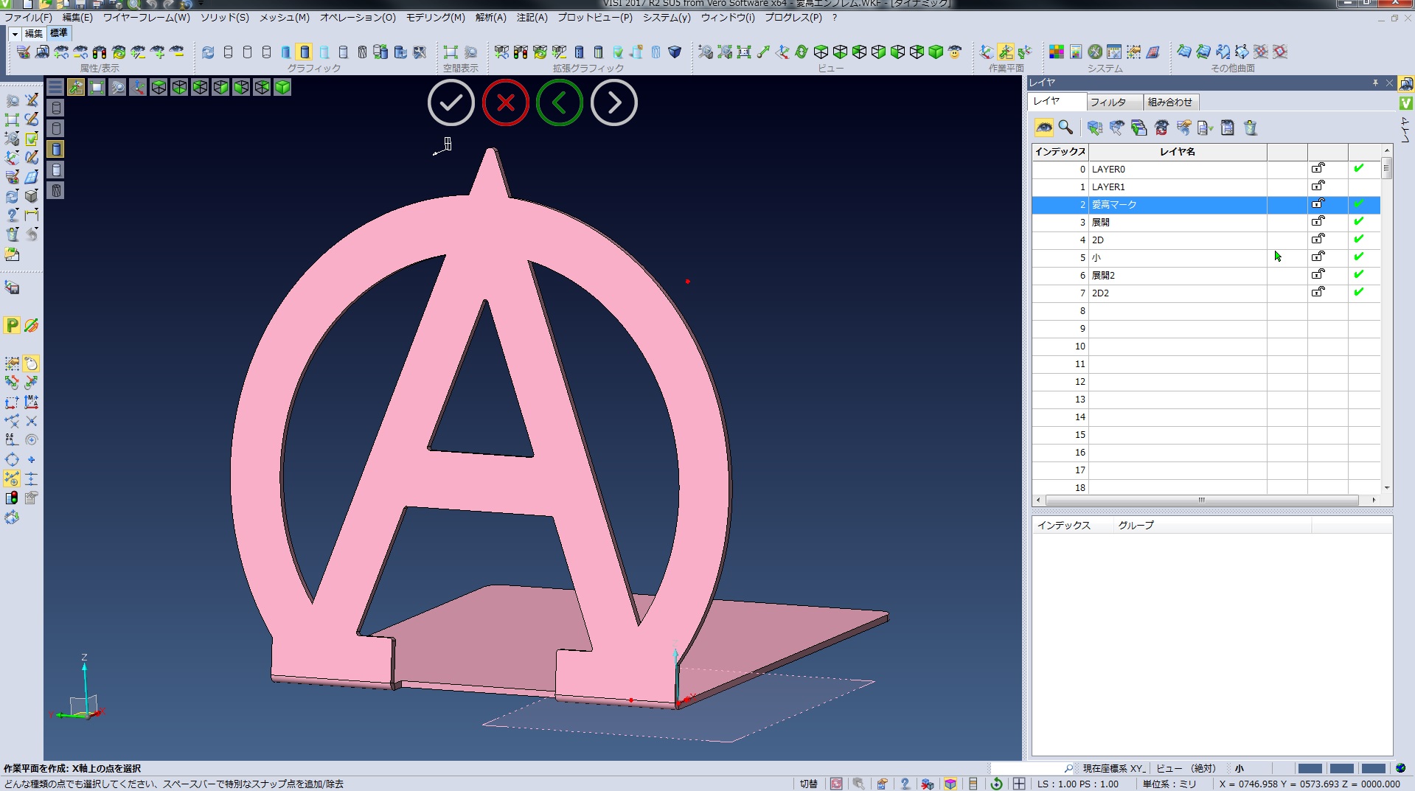Toggle visibility check for 小 layer
The image size is (1415, 791).
pyautogui.click(x=1358, y=257)
